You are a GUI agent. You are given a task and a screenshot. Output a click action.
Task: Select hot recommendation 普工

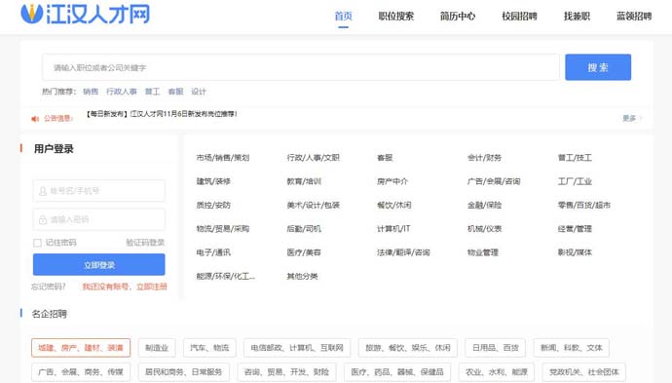coord(152,92)
